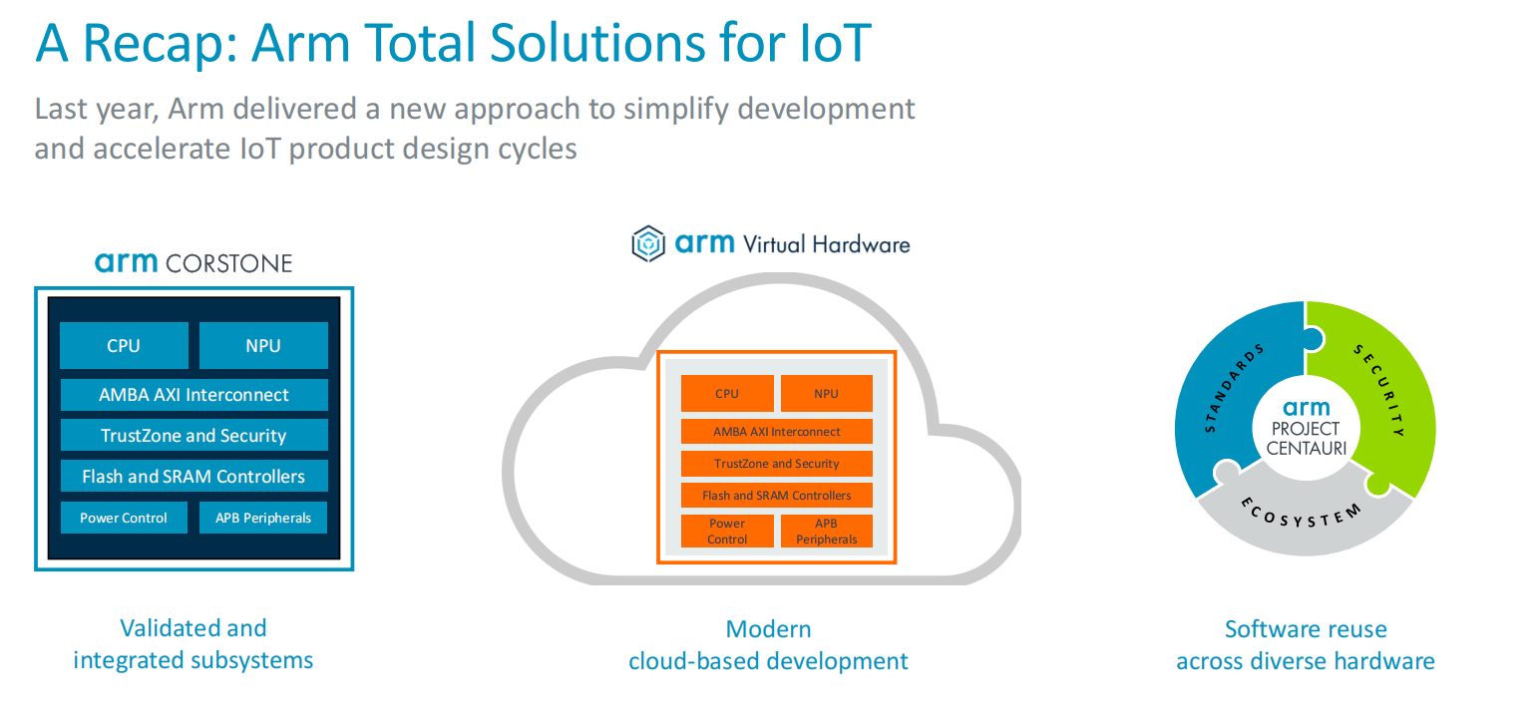Select orange AMBA AXI Interconnect block
Screen dimensions: 1535x724
point(777,432)
